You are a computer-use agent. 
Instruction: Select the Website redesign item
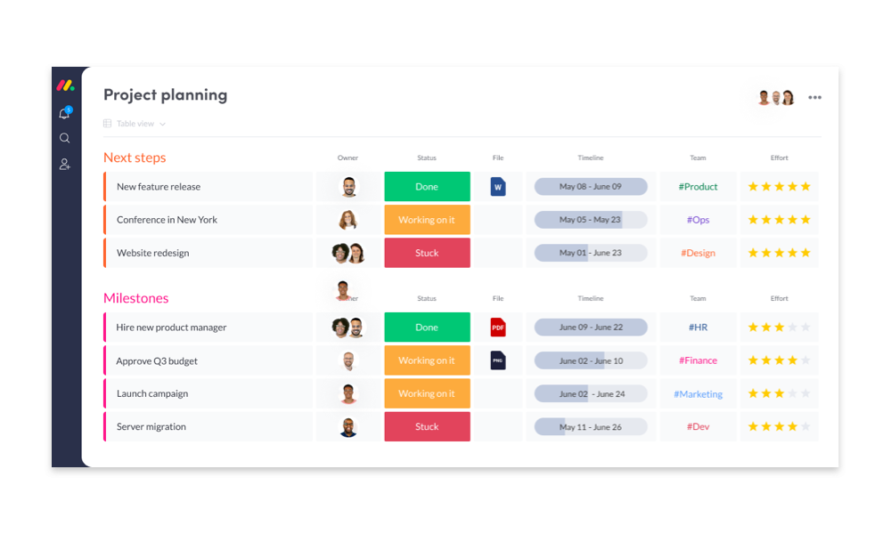click(208, 253)
